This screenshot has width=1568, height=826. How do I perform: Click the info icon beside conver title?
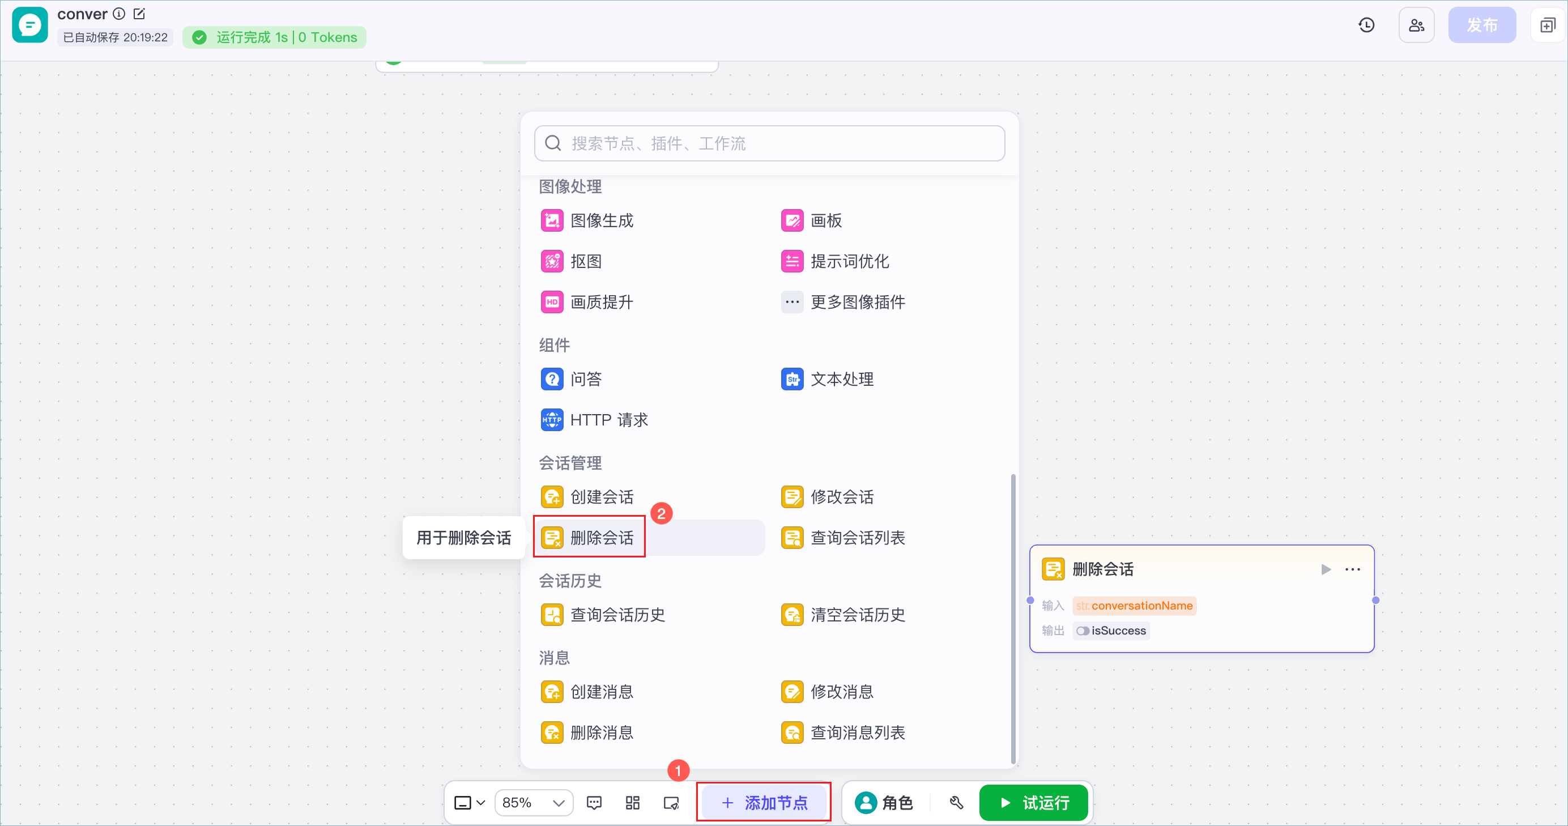pos(120,14)
